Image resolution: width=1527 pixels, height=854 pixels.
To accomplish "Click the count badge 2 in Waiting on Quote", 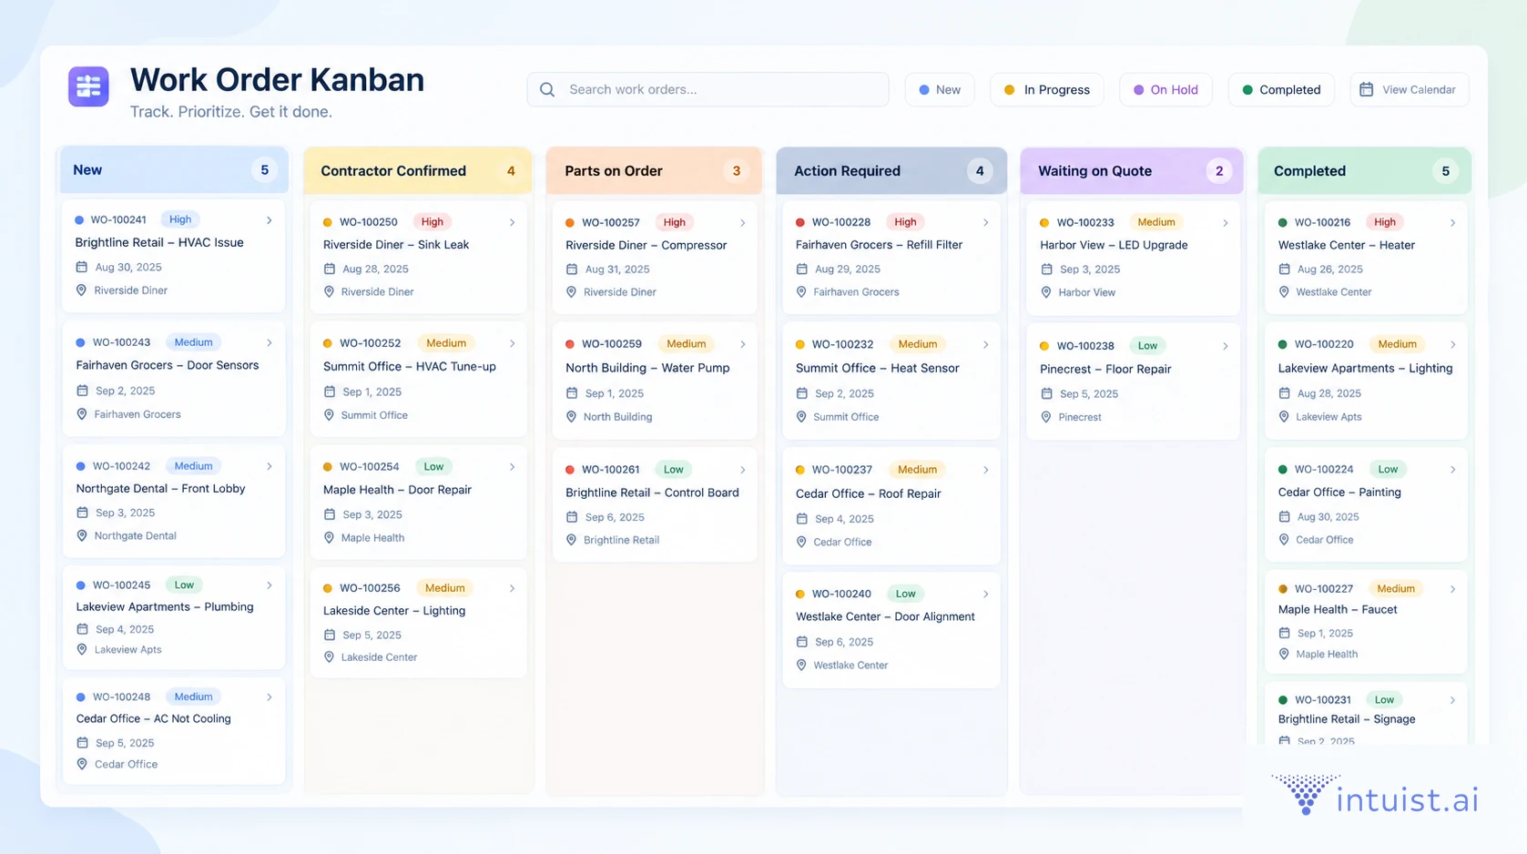I will coord(1219,171).
